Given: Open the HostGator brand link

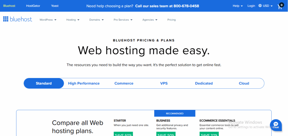Looking at the screenshot, I should pos(33,6).
